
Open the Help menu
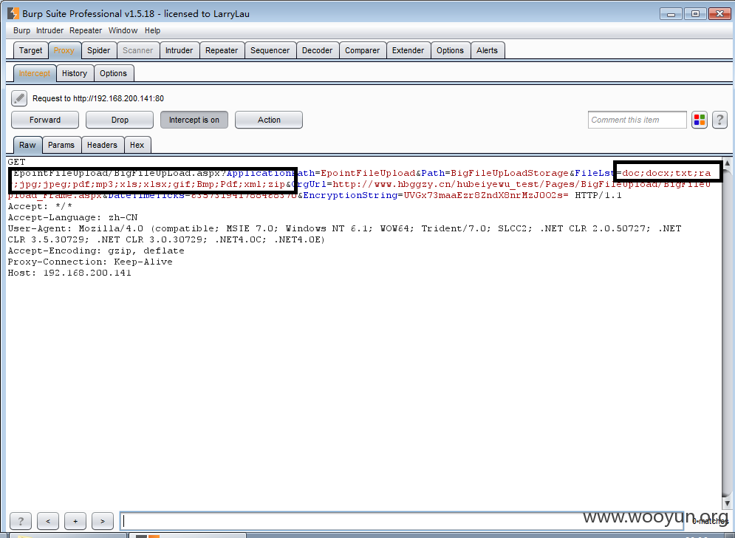tap(152, 30)
